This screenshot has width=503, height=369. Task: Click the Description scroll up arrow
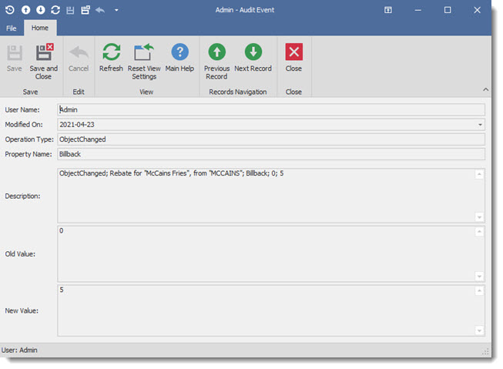pos(479,174)
